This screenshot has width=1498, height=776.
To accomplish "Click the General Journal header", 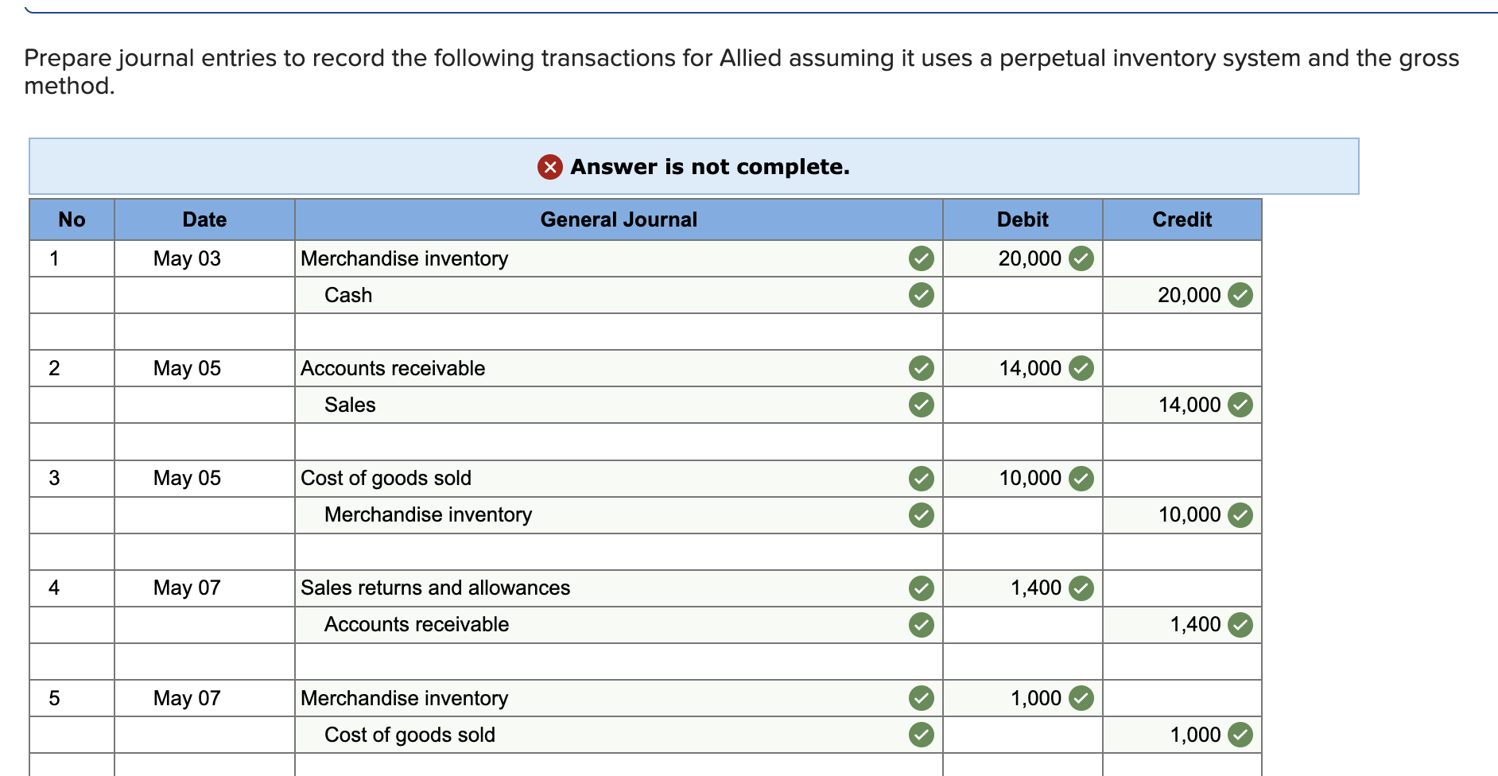I will pyautogui.click(x=619, y=219).
